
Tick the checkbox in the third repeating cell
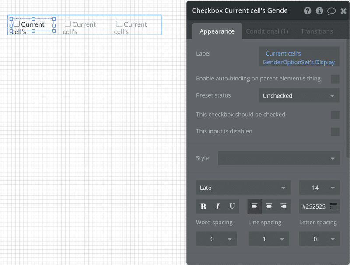click(119, 24)
